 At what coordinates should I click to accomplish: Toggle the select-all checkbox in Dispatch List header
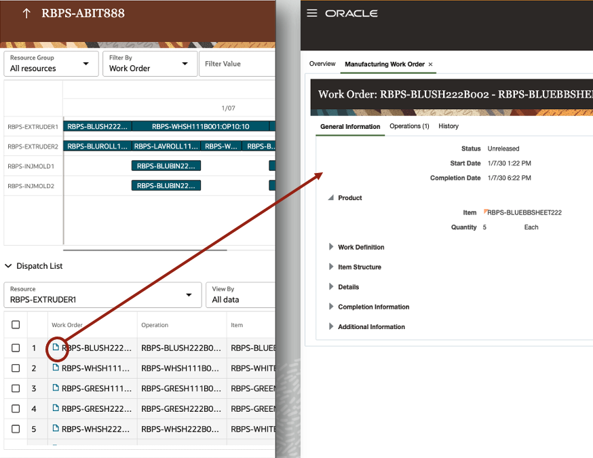[x=16, y=324]
